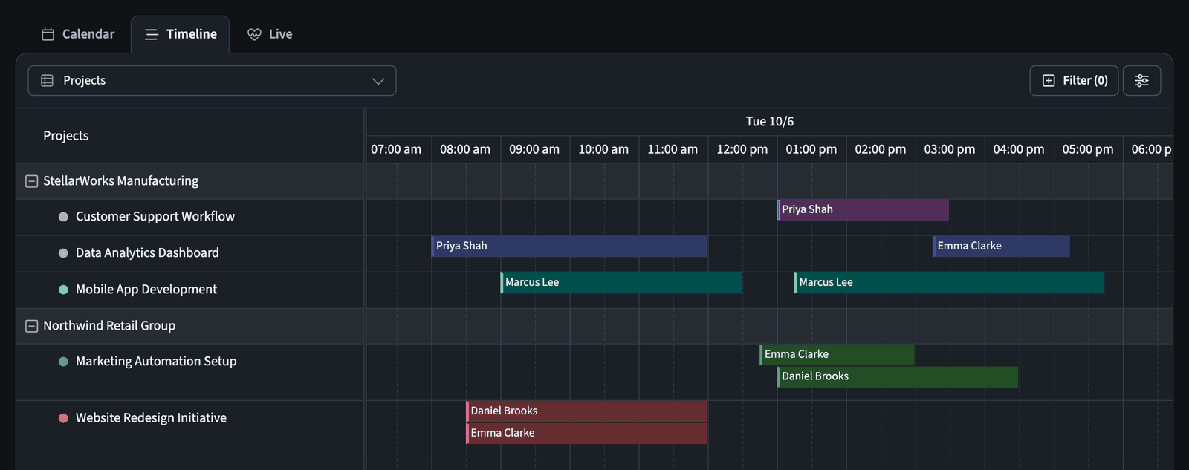Open the sliders settings button
Screen dimensions: 1189x470
pos(1142,80)
